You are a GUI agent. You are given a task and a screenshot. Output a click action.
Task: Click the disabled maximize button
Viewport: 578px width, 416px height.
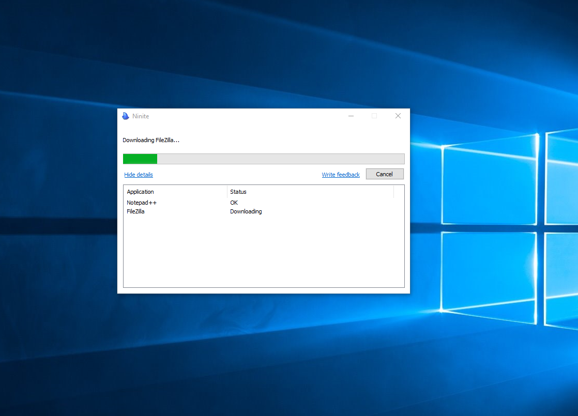click(374, 116)
